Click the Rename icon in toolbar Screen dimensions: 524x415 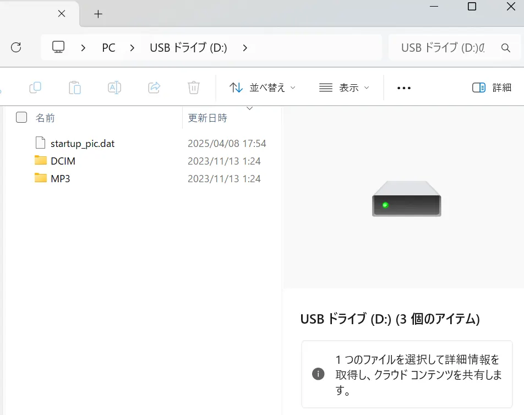(x=114, y=88)
